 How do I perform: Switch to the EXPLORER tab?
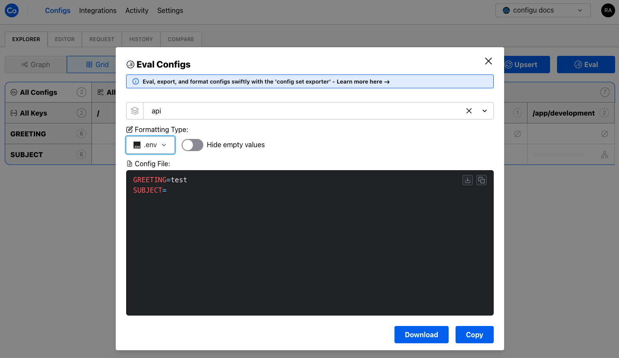pos(26,39)
